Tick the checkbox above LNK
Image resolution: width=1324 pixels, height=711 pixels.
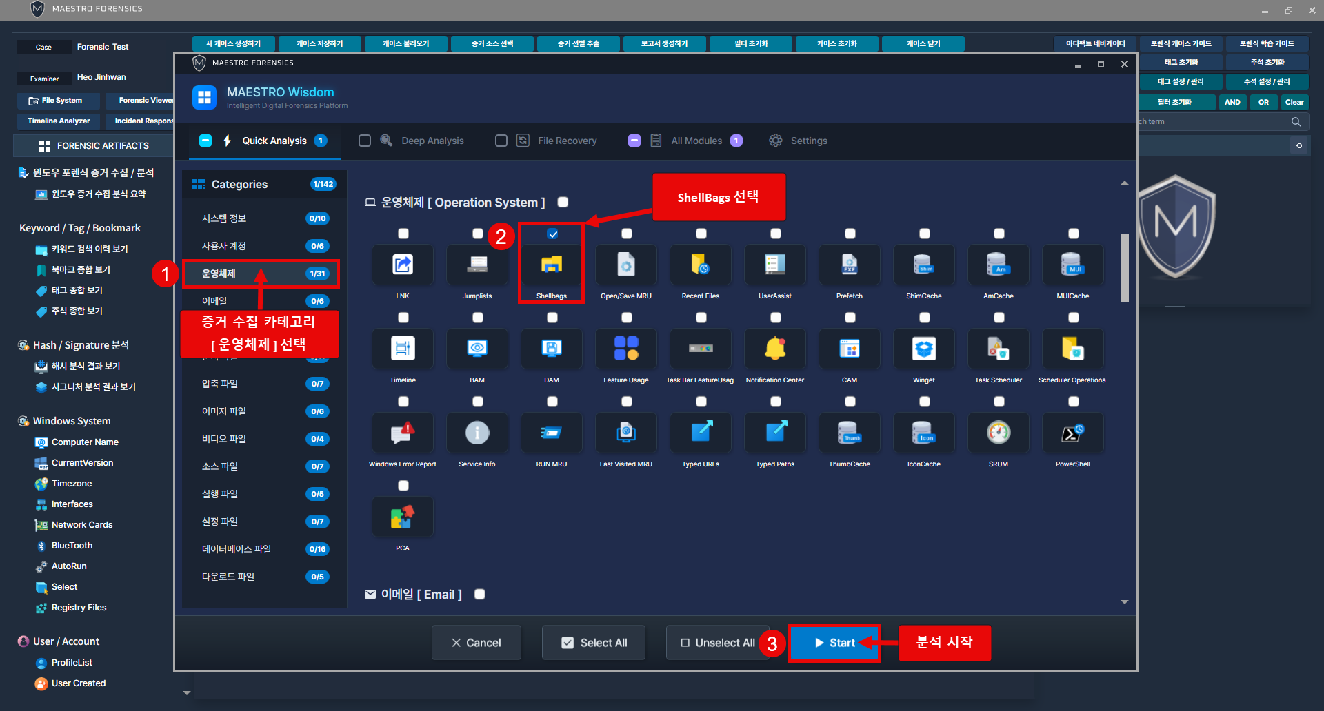403,234
